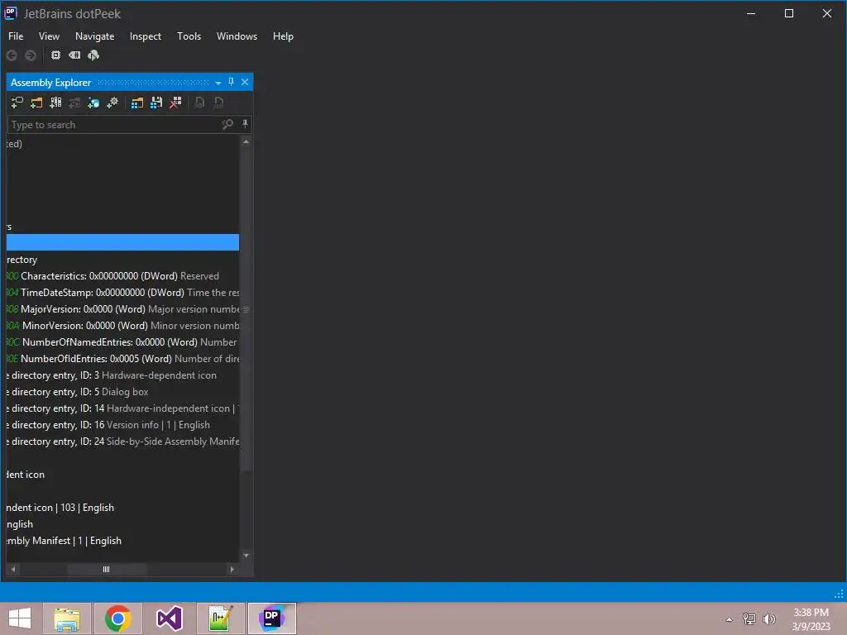This screenshot has width=847, height=635.
Task: Select the TimeDateStamp: 0x00000000 row
Action: click(x=122, y=293)
